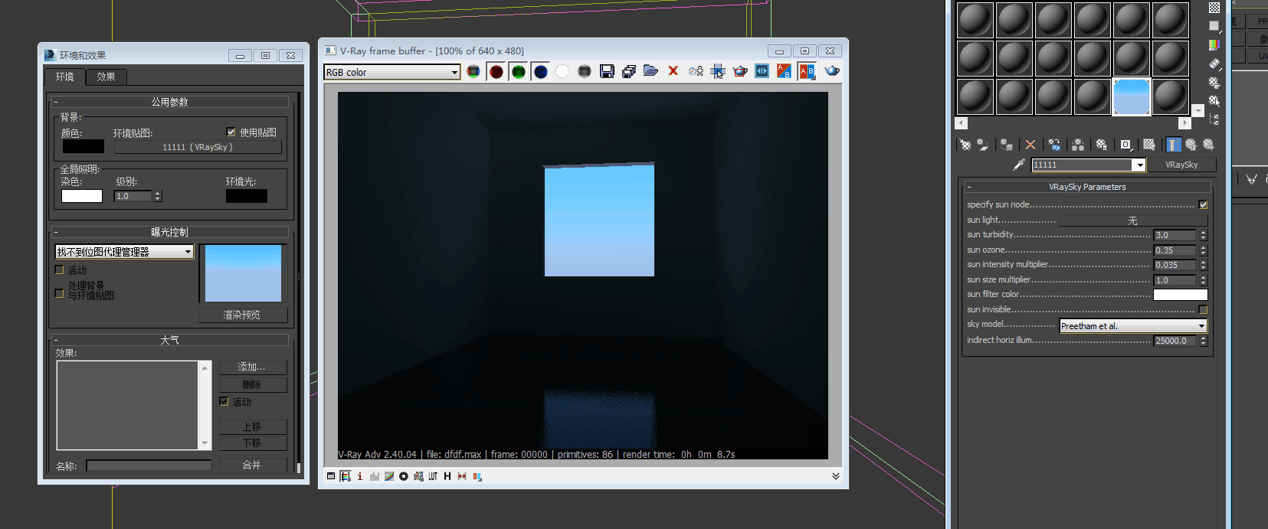Click the eyedropper pick material icon
Viewport: 1268px width, 529px height.
click(1018, 165)
